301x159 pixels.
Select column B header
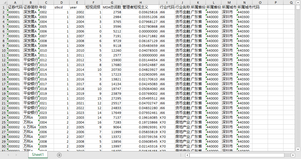[30, 3]
